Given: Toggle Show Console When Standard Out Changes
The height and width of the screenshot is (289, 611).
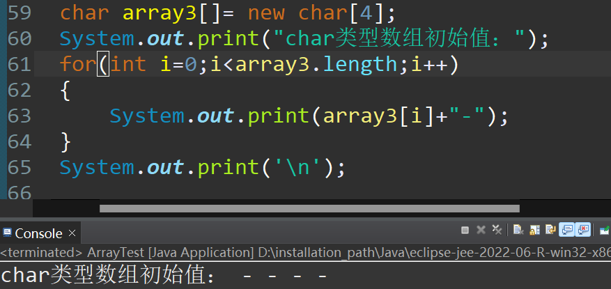Looking at the screenshot, I should point(566,230).
